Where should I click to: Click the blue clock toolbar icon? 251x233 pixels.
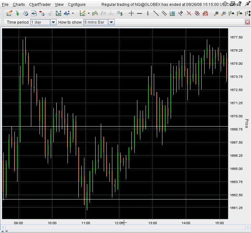pyautogui.click(x=26, y=13)
